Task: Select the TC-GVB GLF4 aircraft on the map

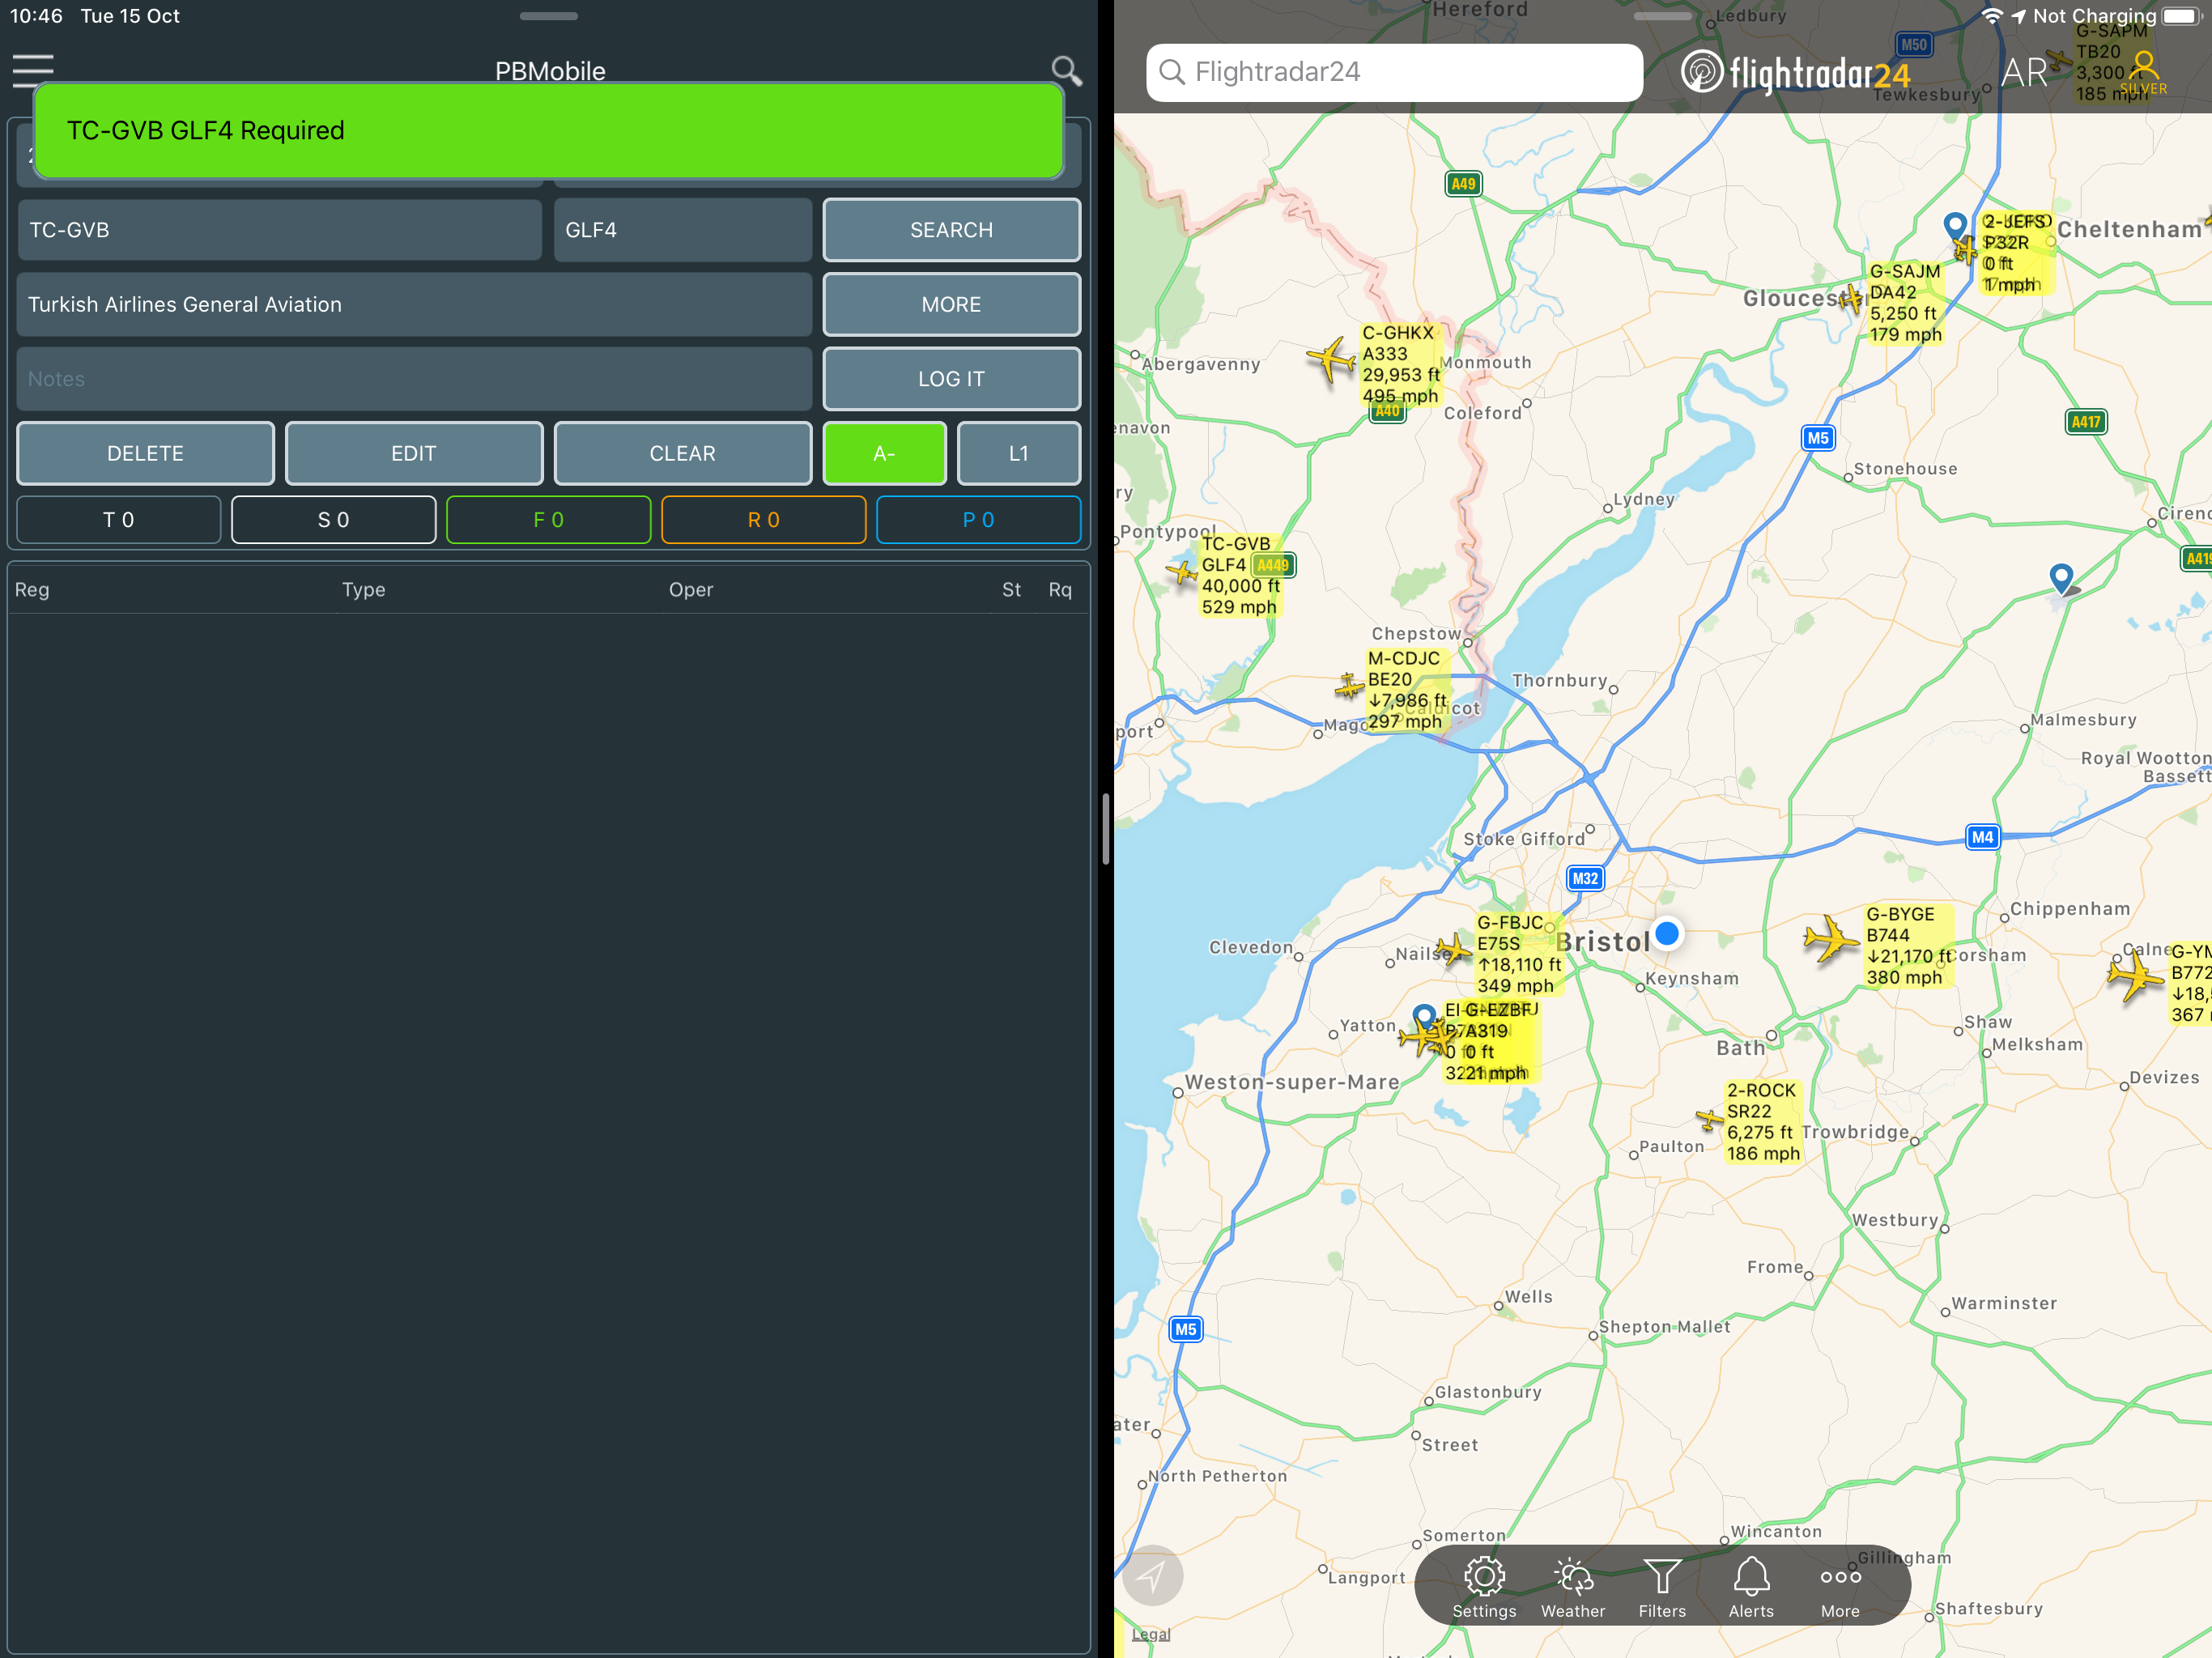Action: pyautogui.click(x=1182, y=572)
